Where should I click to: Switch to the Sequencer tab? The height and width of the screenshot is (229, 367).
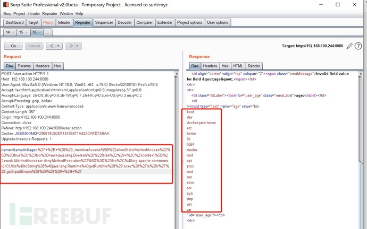pos(104,22)
